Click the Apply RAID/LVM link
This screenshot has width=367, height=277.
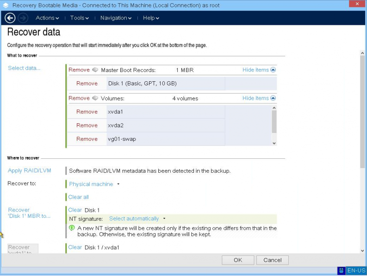click(x=30, y=170)
